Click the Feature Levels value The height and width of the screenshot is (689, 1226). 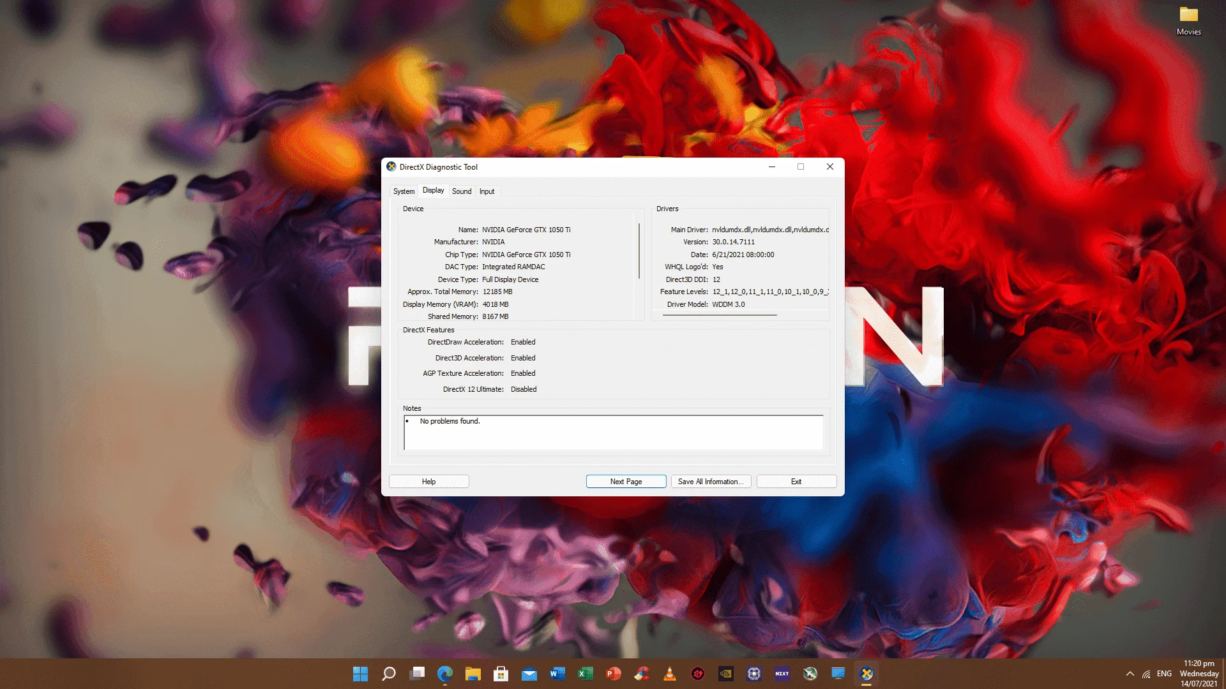[x=771, y=292]
